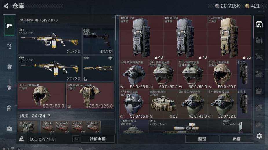Screen dimensions: 268x150
Task: Click the stash home icon at top right
Action: (259, 24)
